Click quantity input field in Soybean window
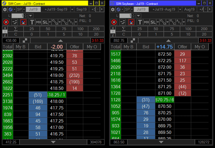 pos(125,16)
